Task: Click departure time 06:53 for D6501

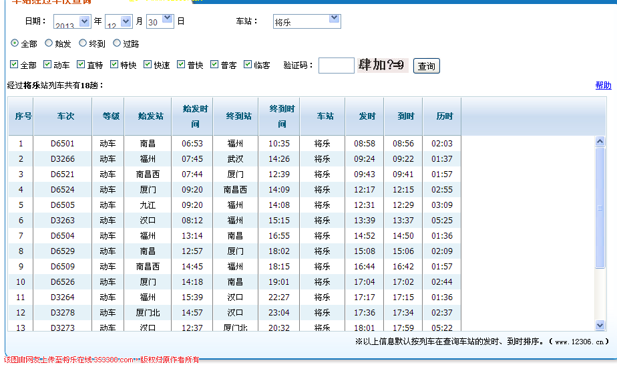Action: [x=192, y=143]
